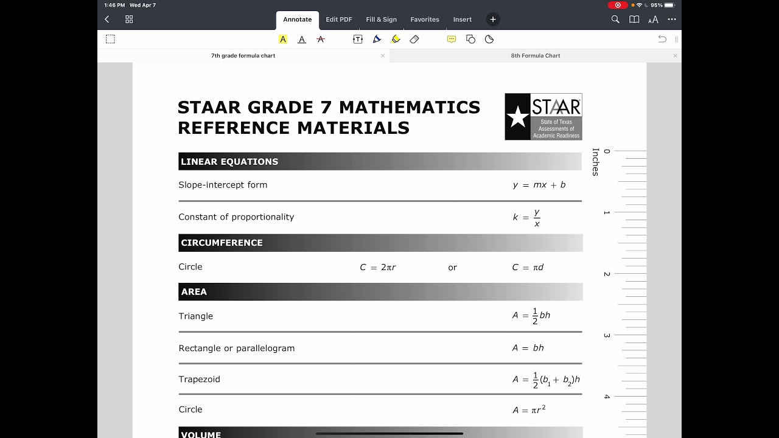
Task: Switch to 7th grade formula chart document
Action: point(243,55)
